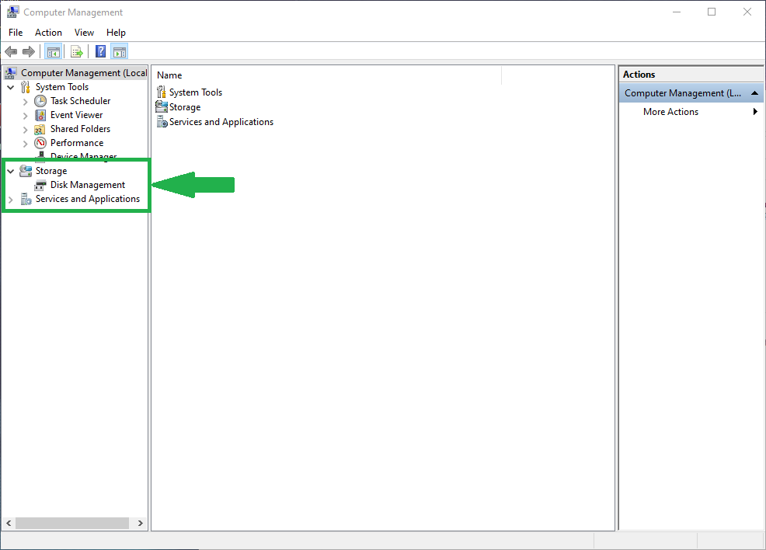Expand the Performance node
This screenshot has width=766, height=550.
pos(26,144)
